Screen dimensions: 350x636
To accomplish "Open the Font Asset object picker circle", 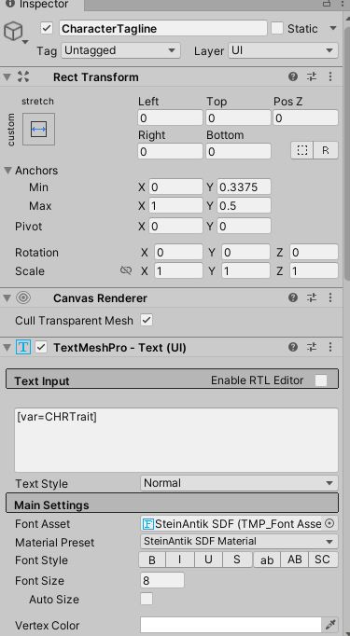I will (x=329, y=524).
